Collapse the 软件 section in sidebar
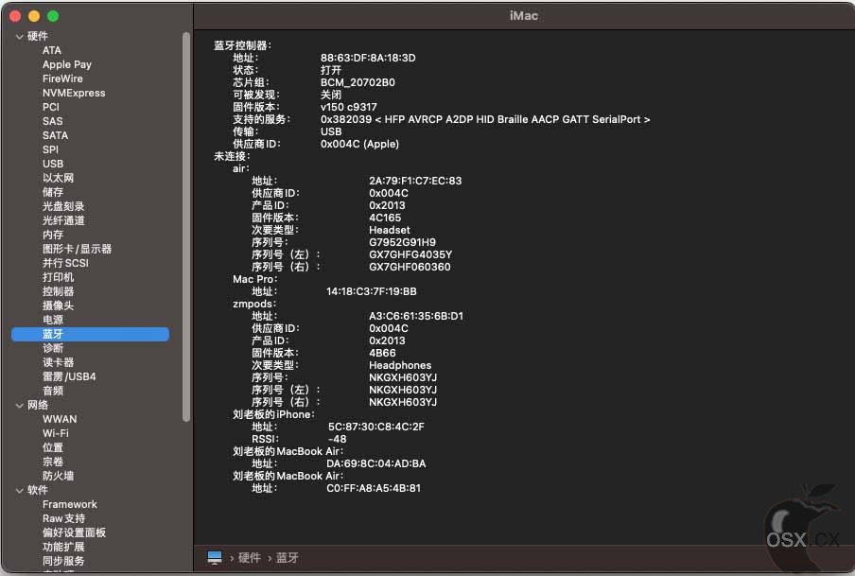The width and height of the screenshot is (855, 576). (20, 490)
